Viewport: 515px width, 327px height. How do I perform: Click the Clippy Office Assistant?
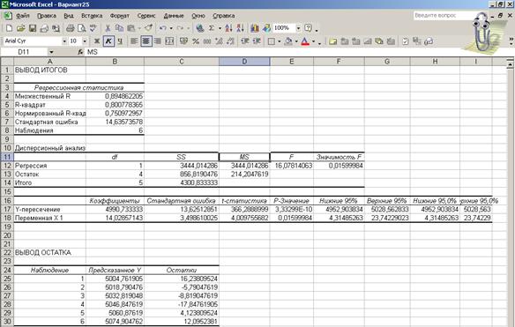(481, 32)
